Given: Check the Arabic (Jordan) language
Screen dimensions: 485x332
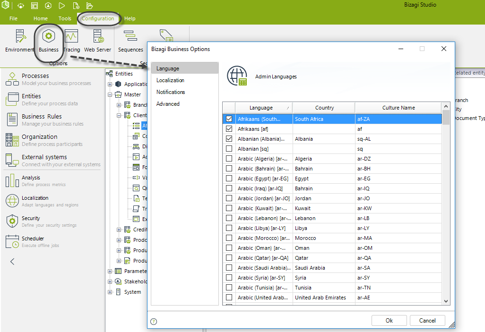Looking at the screenshot, I should tap(229, 198).
